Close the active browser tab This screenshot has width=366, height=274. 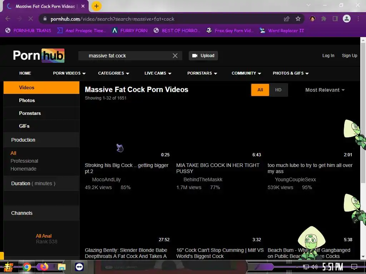(x=83, y=6)
